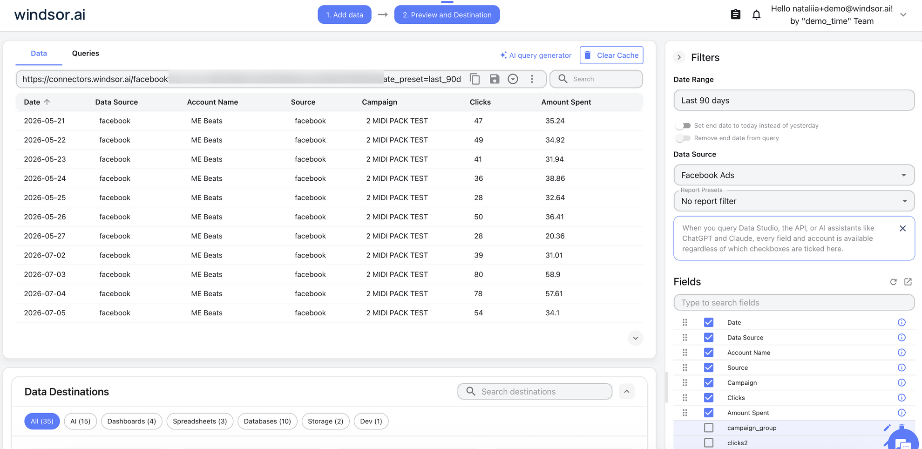
Task: Switch to the Queries tab
Action: [86, 54]
